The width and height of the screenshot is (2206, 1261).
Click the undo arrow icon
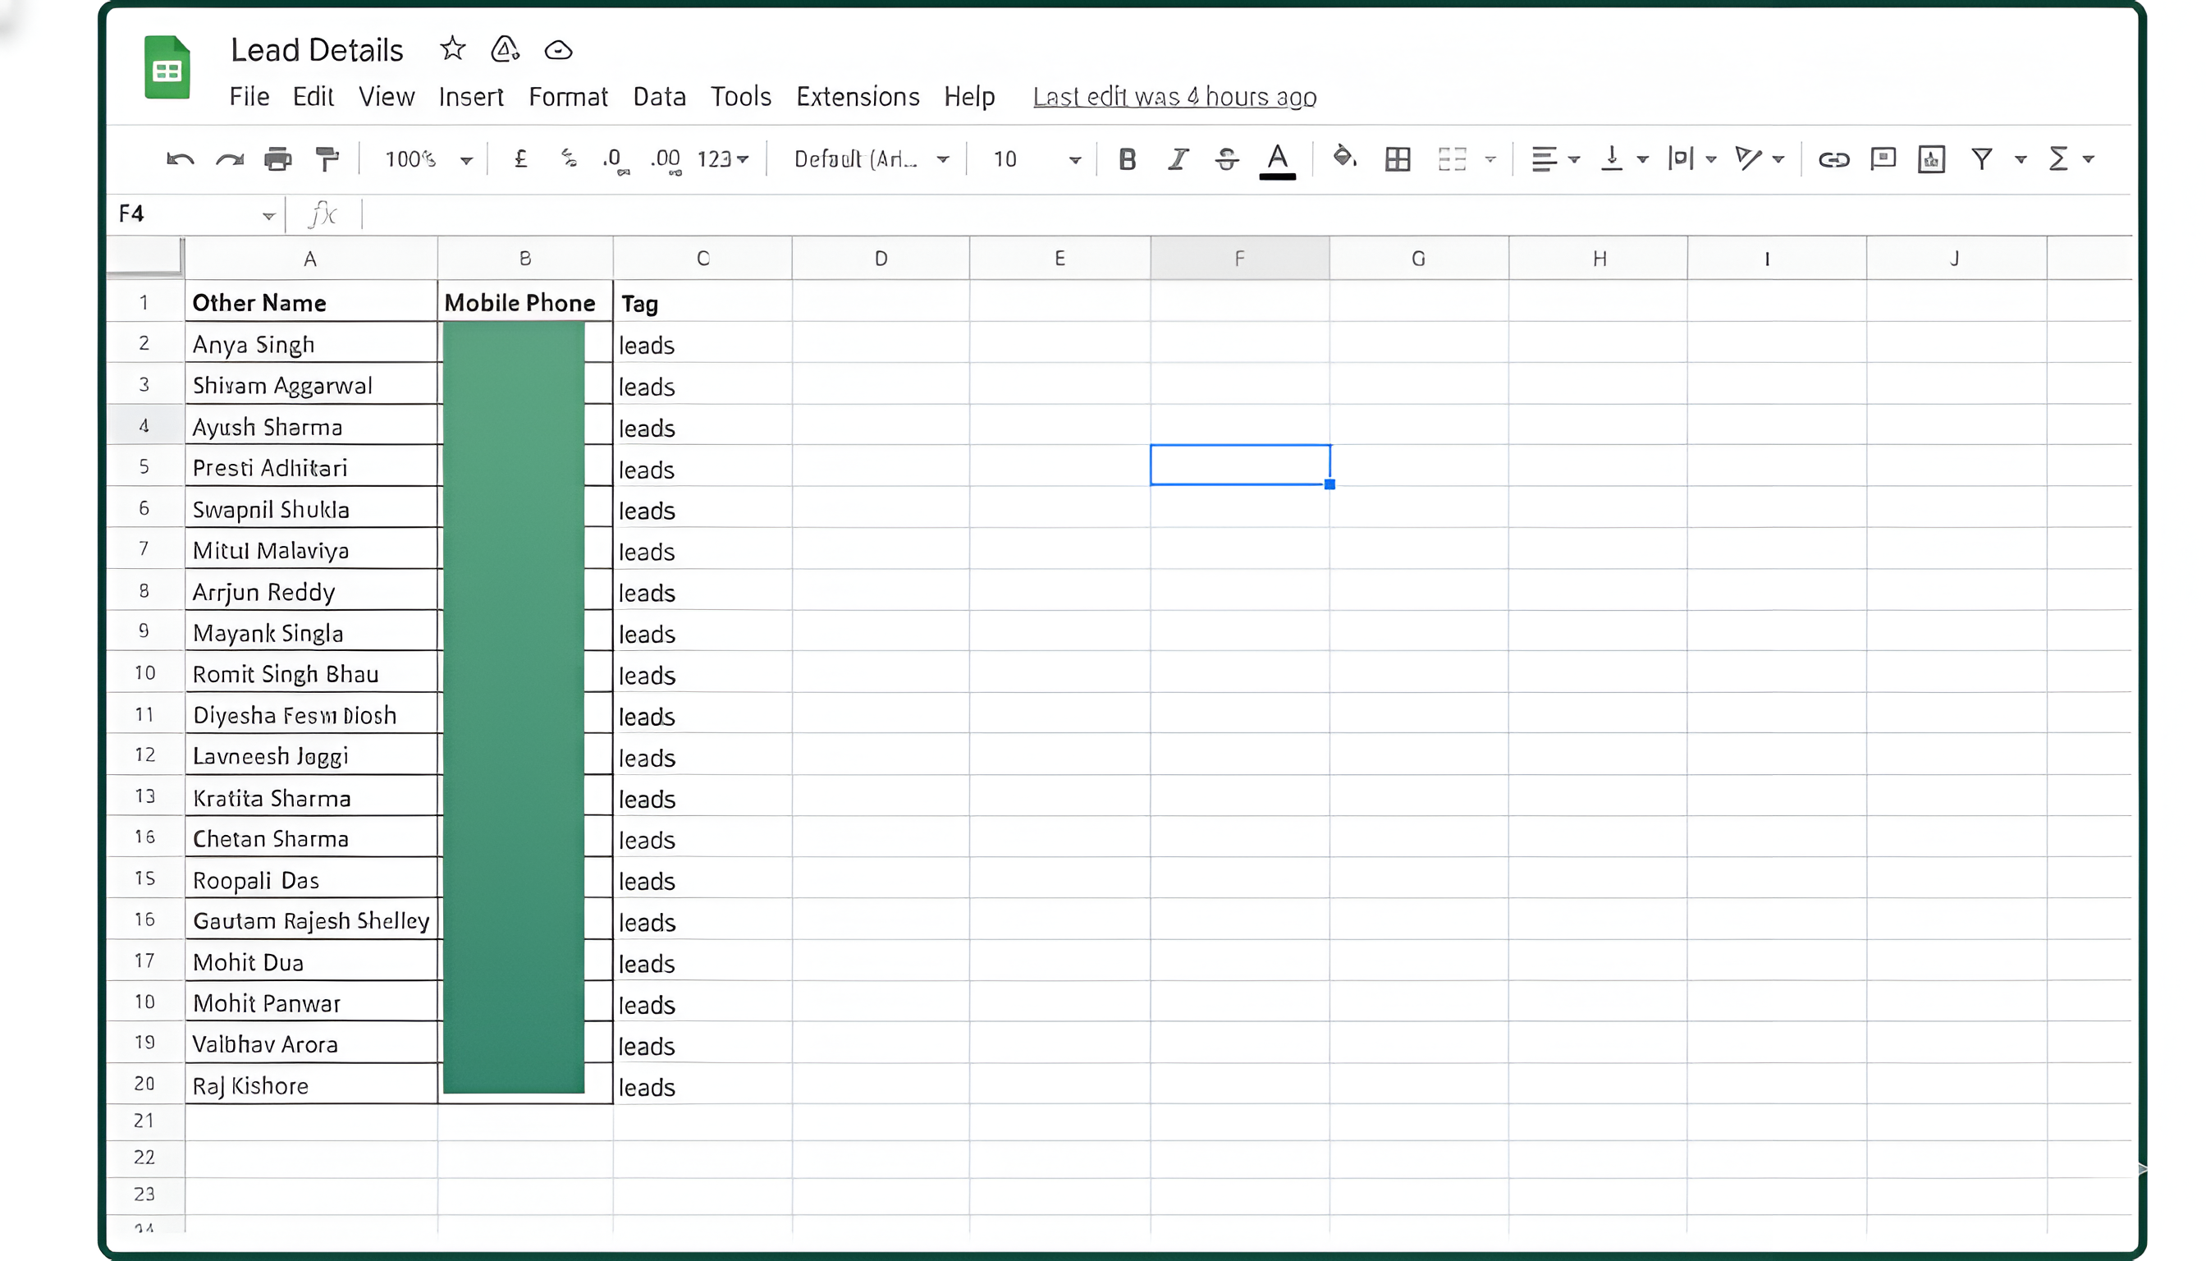[x=179, y=159]
